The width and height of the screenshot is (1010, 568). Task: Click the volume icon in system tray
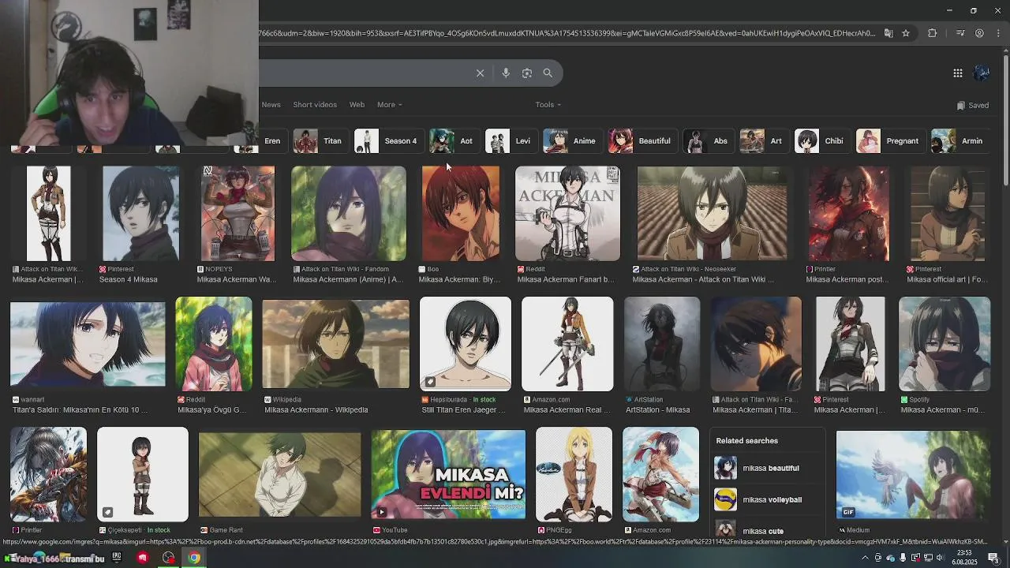pos(940,558)
